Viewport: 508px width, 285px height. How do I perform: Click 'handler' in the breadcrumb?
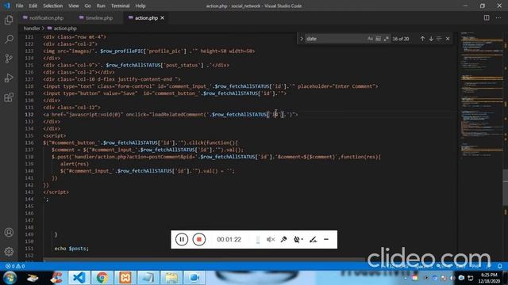point(32,28)
